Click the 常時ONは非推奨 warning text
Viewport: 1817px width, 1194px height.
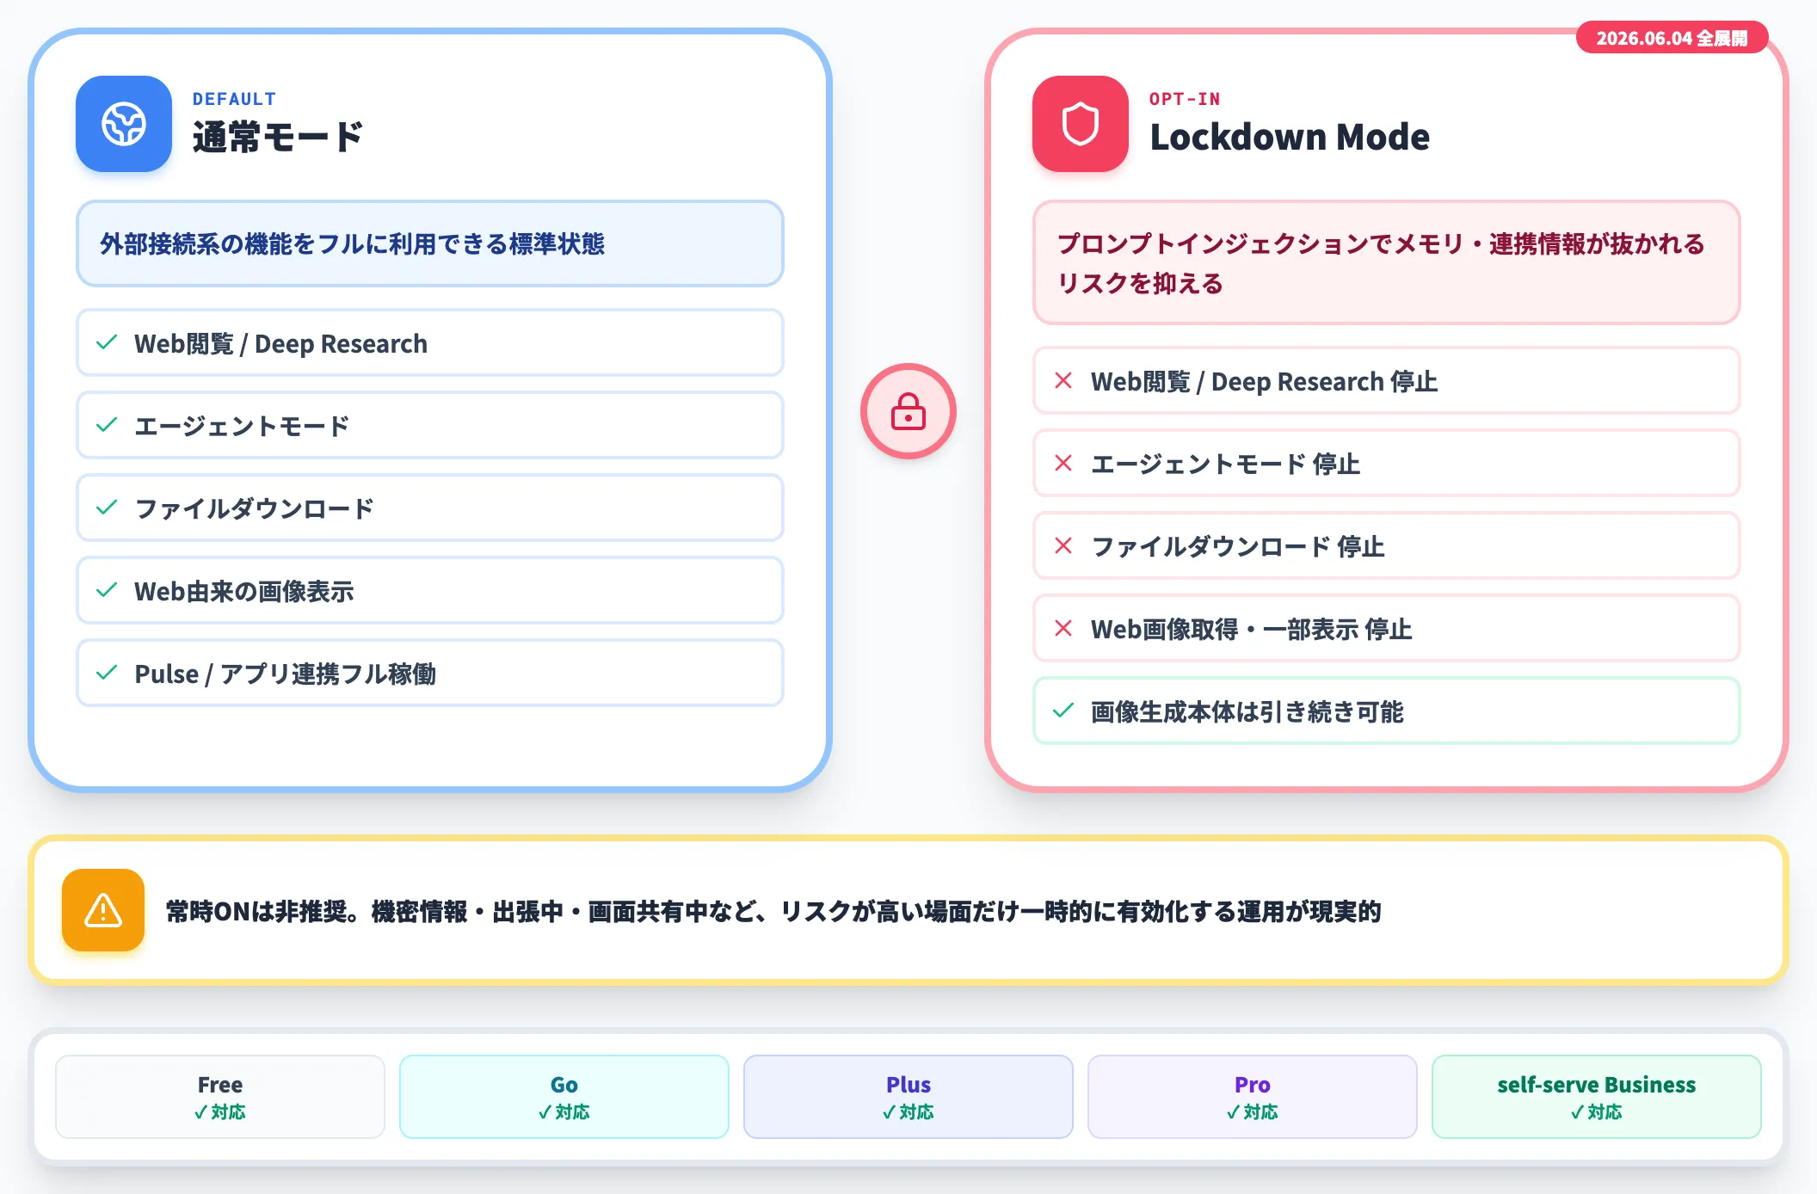(x=773, y=912)
